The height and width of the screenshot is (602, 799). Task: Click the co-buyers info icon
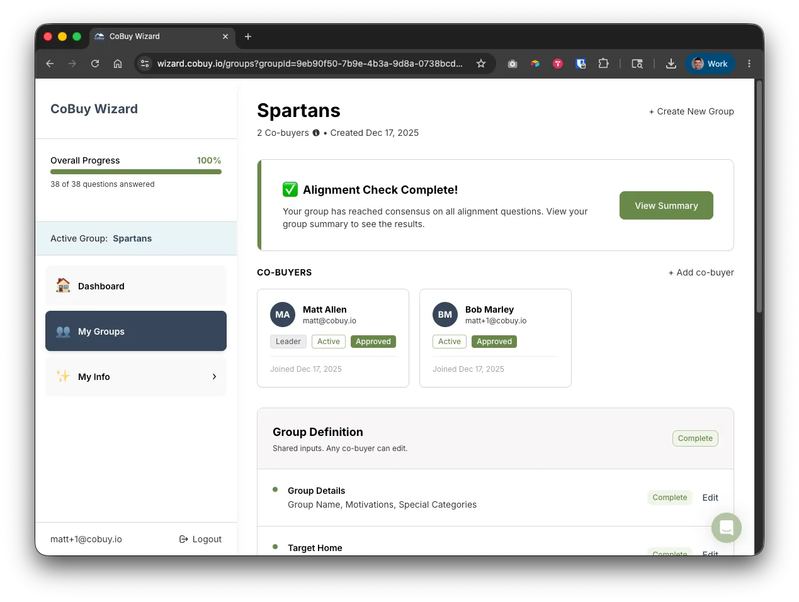click(x=316, y=133)
